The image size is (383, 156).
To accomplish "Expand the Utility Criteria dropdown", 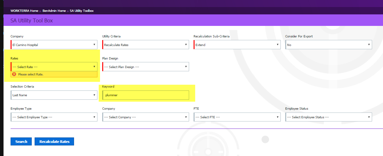I will (146, 45).
